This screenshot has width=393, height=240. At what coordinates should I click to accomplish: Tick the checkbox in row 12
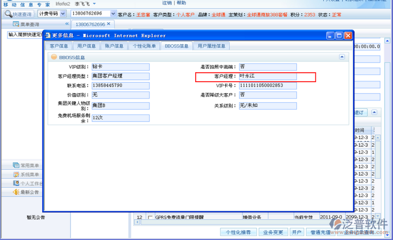[x=150, y=217]
